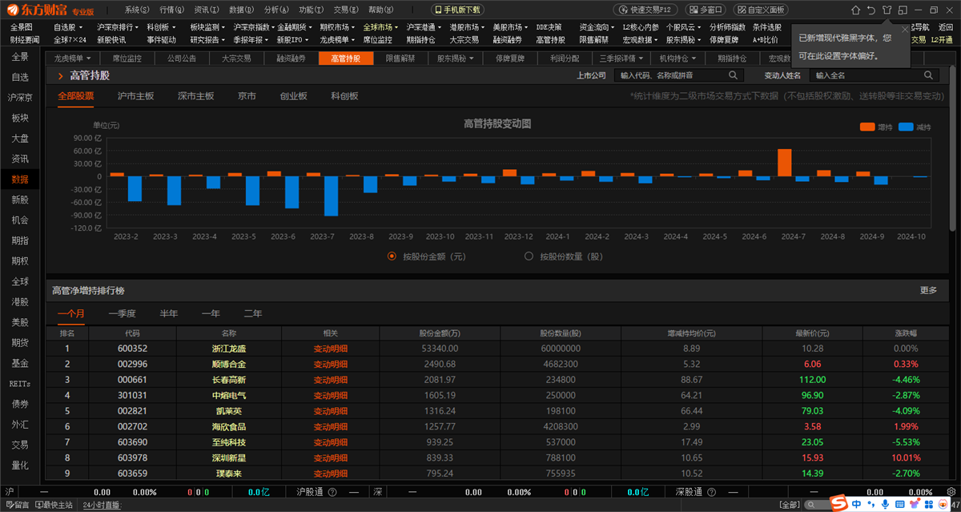Image resolution: width=961 pixels, height=512 pixels.
Task: Open the 多窗口 multi-window button
Action: point(705,10)
